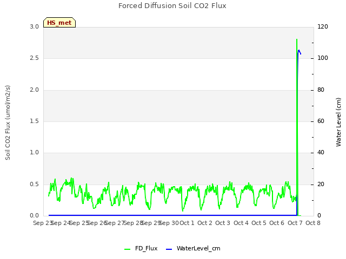Click the HS_met label badge

[59, 23]
